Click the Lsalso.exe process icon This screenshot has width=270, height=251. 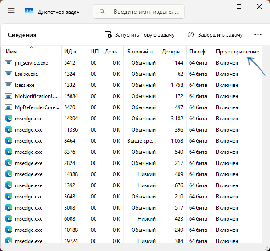(8, 74)
